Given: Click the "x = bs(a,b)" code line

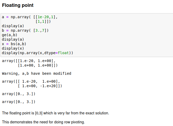Looking at the screenshot, I should click(14, 44).
